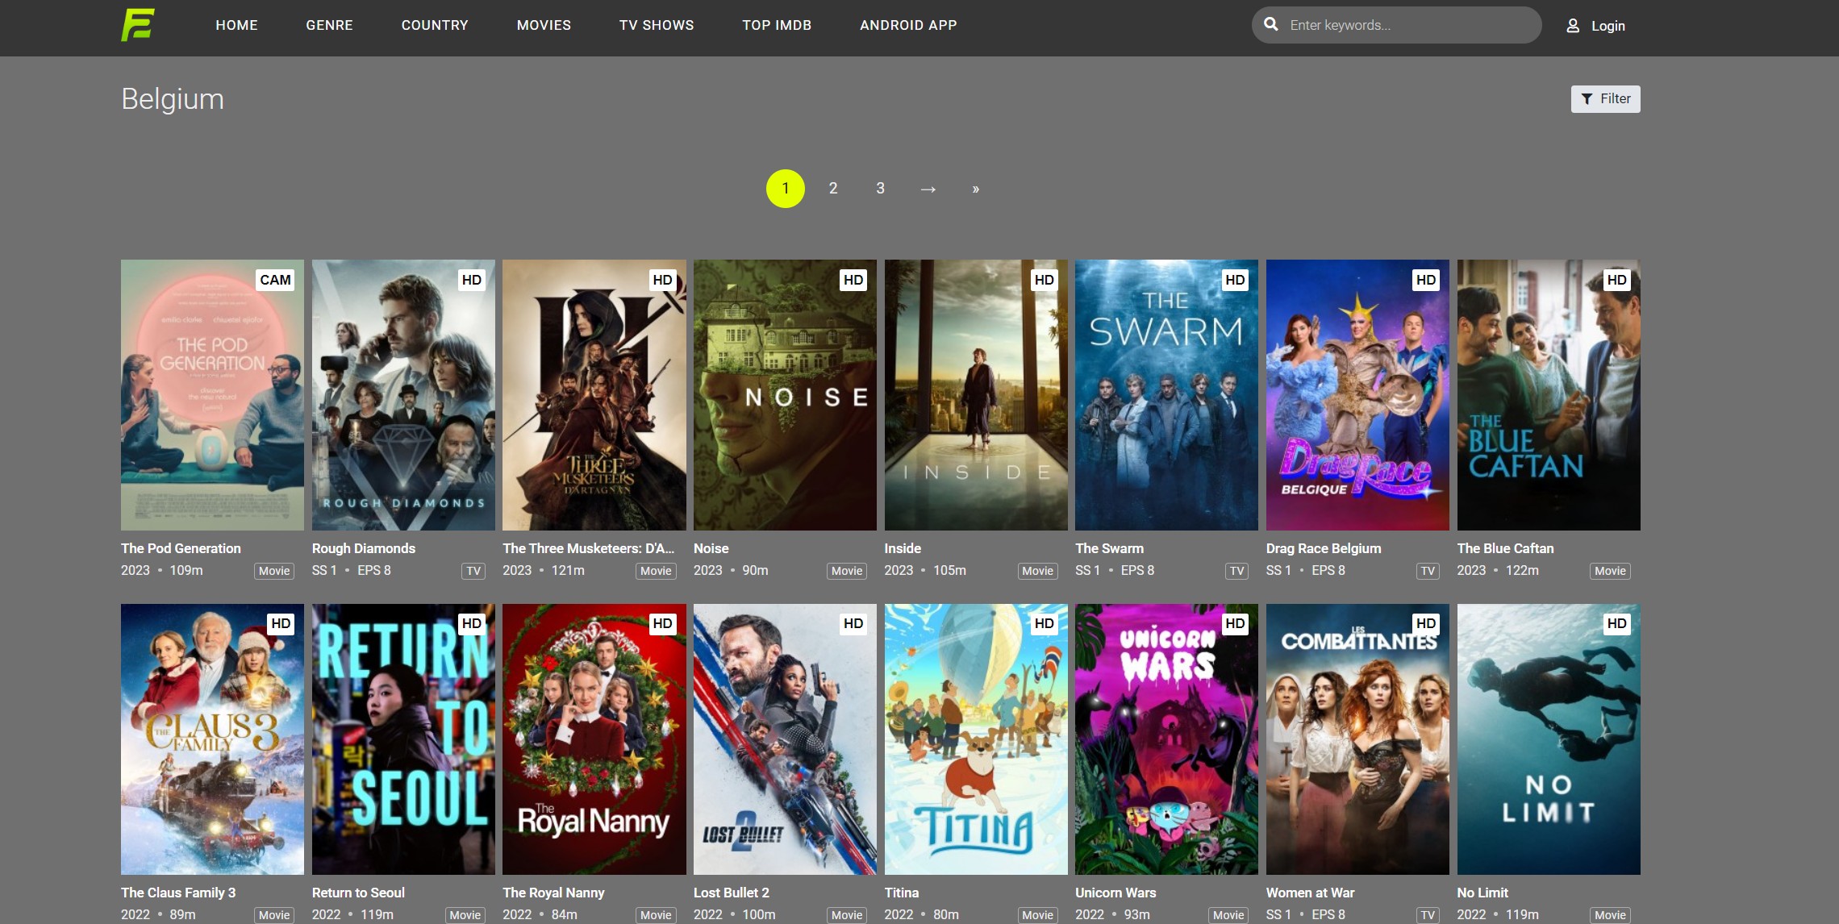
Task: Click the Noise title link
Action: pyautogui.click(x=711, y=548)
